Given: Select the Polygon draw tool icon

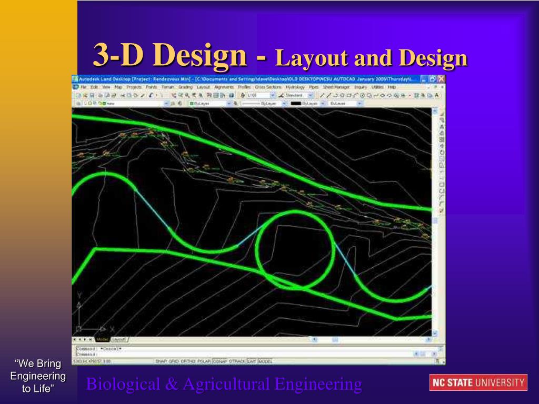Looking at the screenshot, I should [x=343, y=95].
